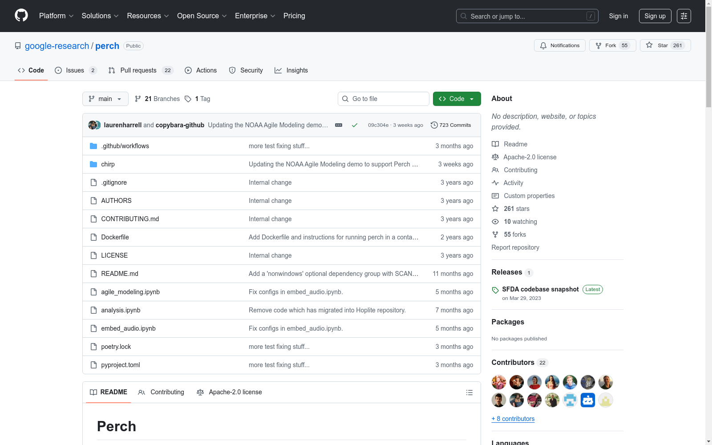
Task: Click Report repository link
Action: click(x=515, y=247)
